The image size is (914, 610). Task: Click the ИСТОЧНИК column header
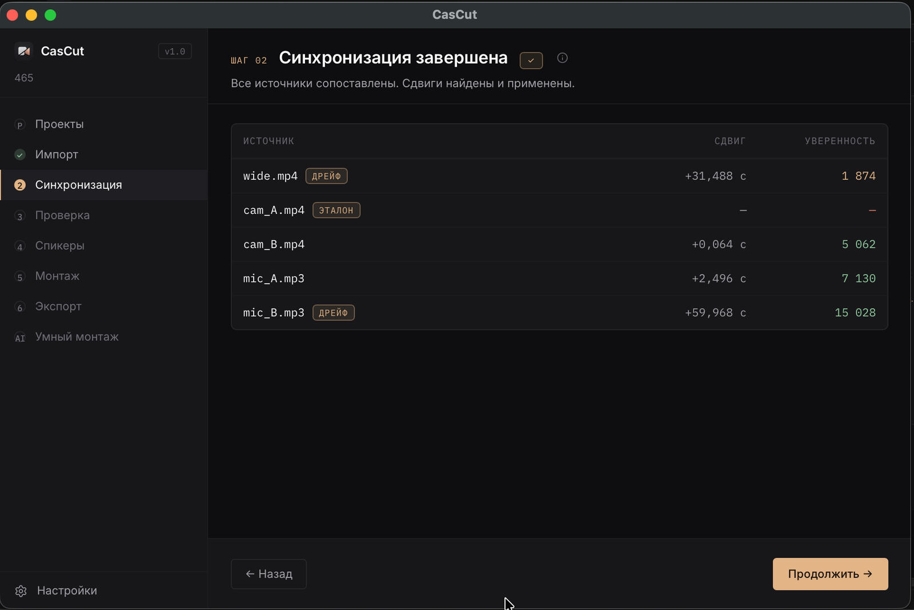268,141
